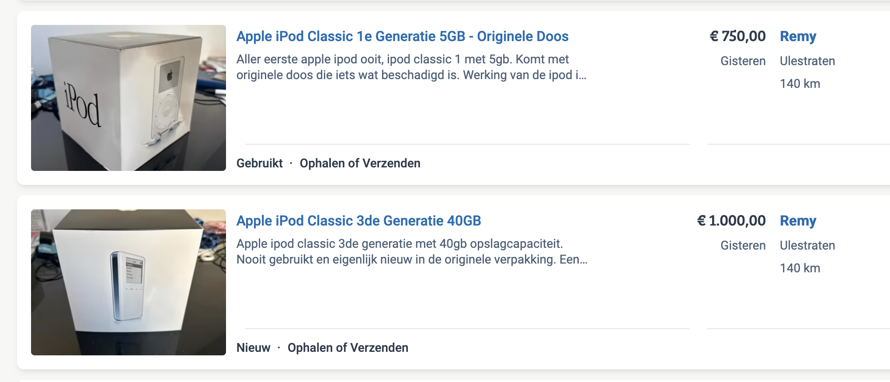Open listing Apple iPod Classic 1e Generatie 5GB
The image size is (890, 382).
pyautogui.click(x=403, y=36)
